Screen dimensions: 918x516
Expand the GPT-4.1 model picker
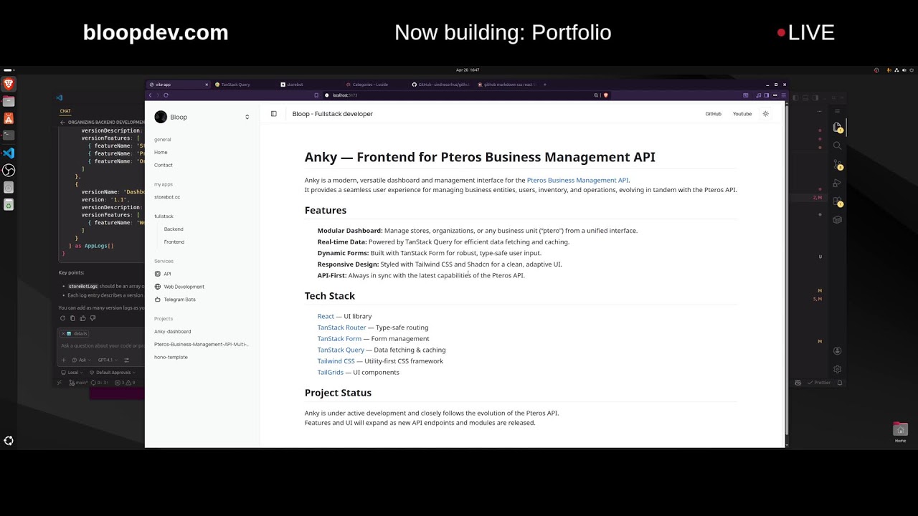coord(107,360)
